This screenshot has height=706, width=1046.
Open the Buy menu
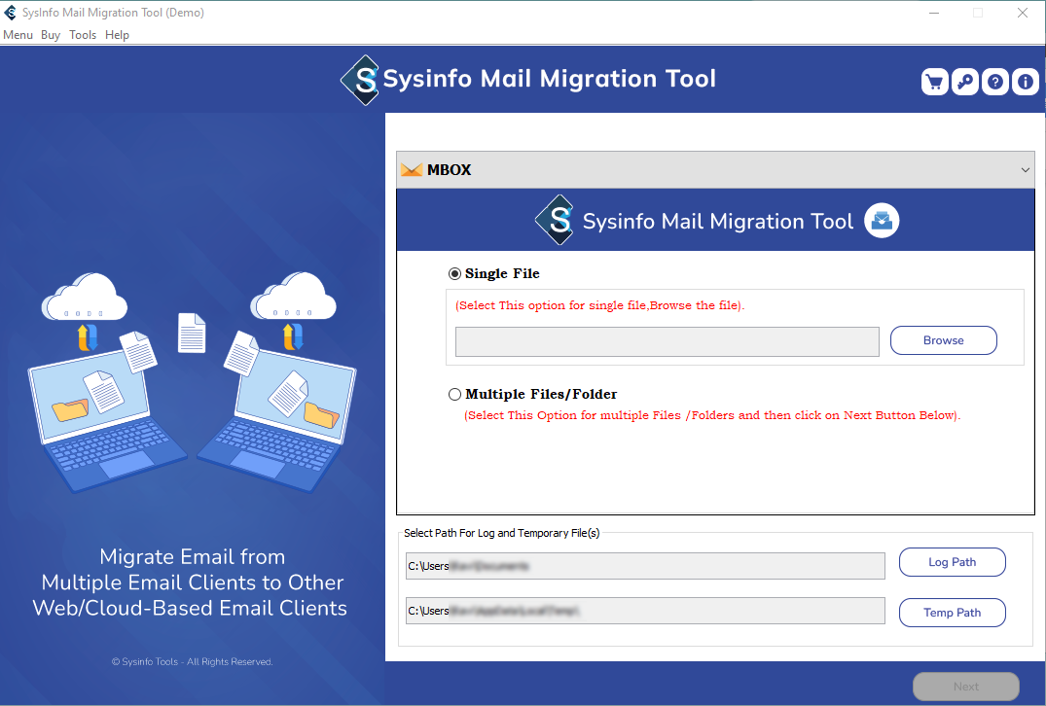coord(51,35)
